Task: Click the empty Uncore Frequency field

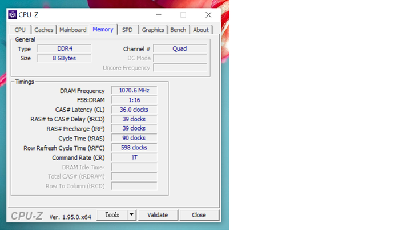Action: tap(180, 68)
